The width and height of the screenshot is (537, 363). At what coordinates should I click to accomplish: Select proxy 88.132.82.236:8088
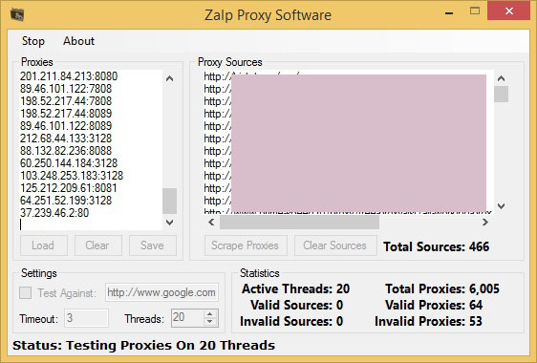click(66, 151)
